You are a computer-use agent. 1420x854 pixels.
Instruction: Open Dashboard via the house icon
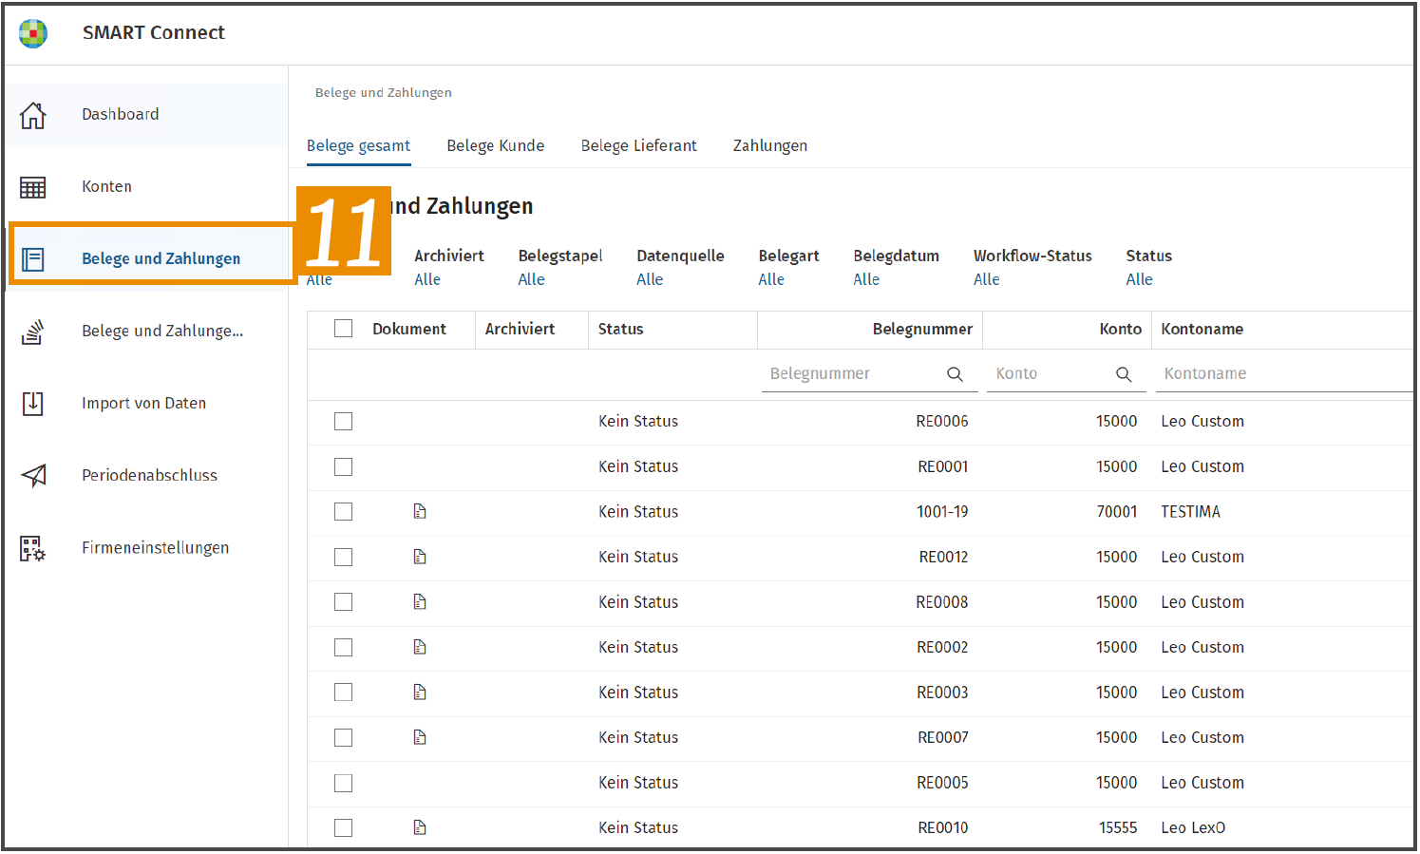tap(33, 115)
